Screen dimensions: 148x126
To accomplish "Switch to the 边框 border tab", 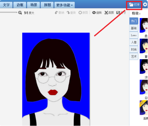I will click(20, 5).
